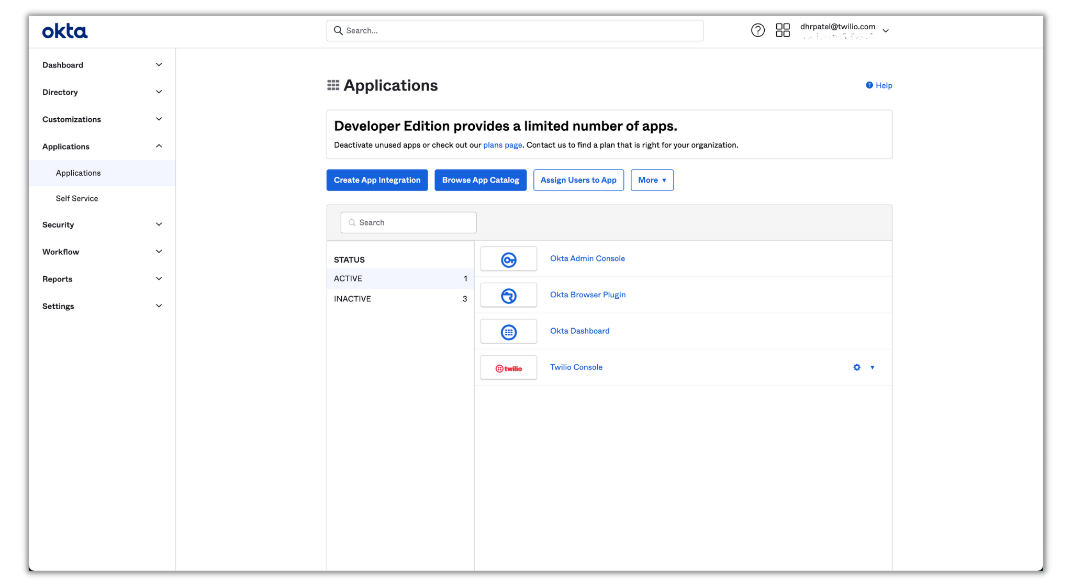Toggle the Twilio Console action dropdown
Viewport: 1072px width, 586px height.
coord(872,367)
